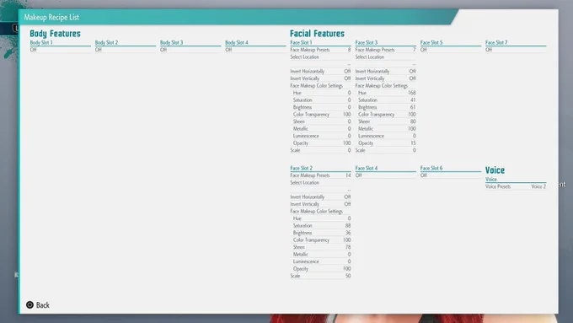Click the Opacity 15 row in Face Slot 3
The image size is (573, 323).
pyautogui.click(x=386, y=143)
